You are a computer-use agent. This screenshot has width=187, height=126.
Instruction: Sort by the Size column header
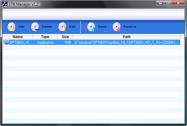pyautogui.click(x=65, y=37)
